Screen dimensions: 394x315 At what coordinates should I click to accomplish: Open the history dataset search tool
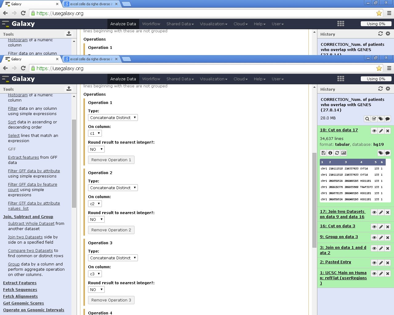pyautogui.click(x=367, y=119)
